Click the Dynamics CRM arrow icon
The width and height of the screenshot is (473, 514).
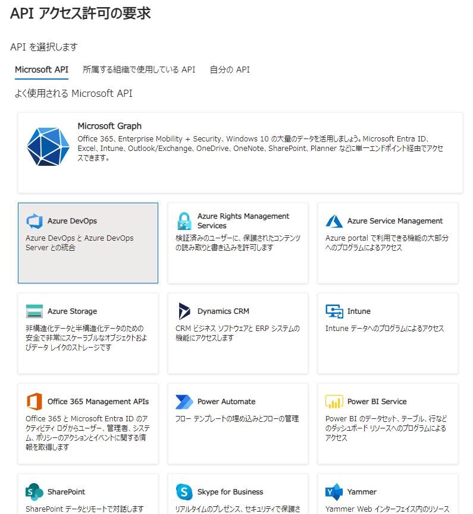point(184,311)
